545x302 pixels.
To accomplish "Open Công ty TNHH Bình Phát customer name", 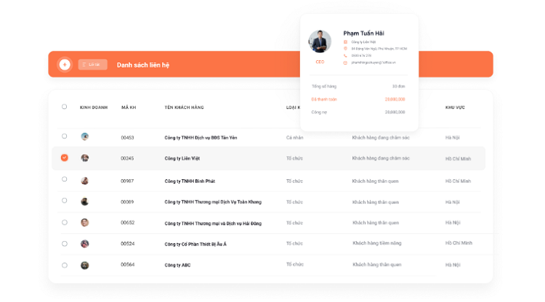I will (x=190, y=181).
